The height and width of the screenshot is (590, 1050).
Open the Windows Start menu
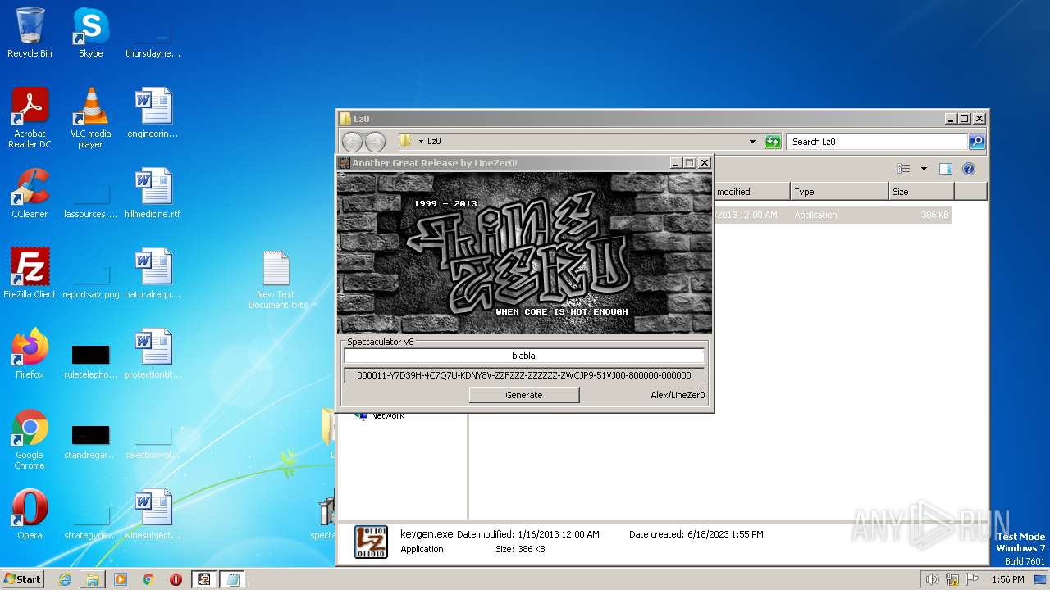click(23, 579)
